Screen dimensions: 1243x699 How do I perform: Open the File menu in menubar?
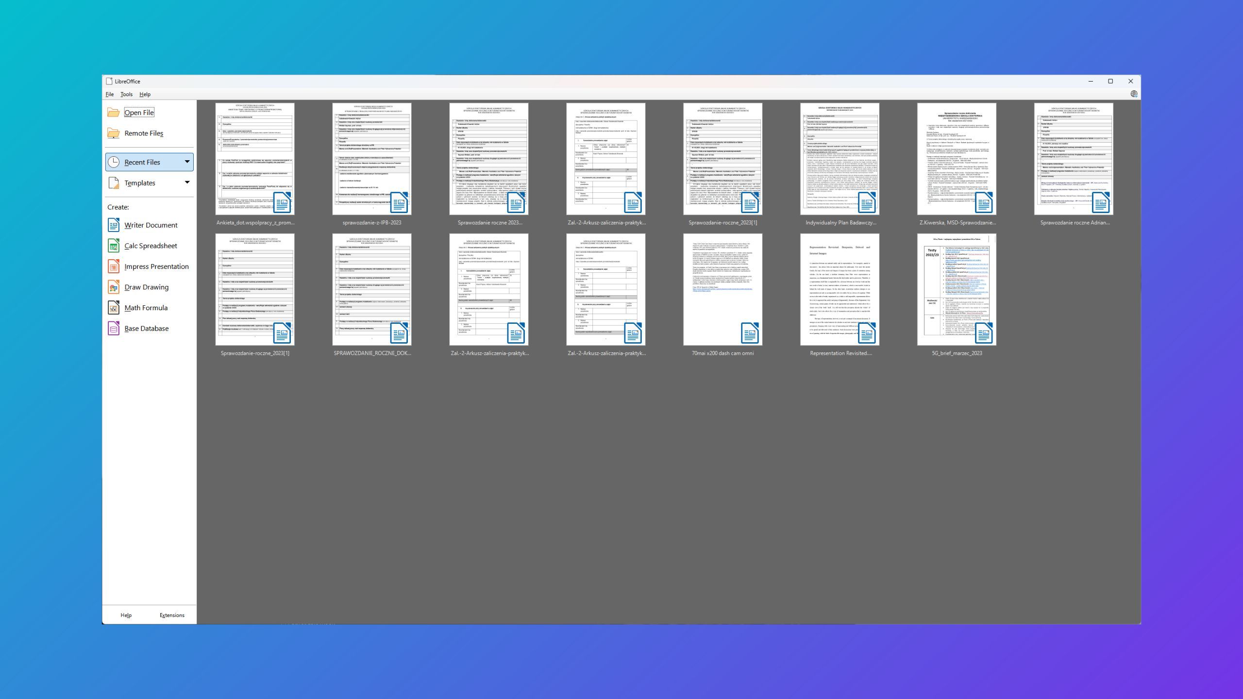click(109, 94)
